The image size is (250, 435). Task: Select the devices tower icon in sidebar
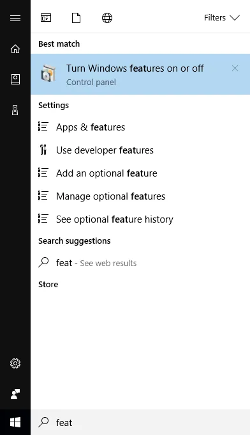[15, 110]
